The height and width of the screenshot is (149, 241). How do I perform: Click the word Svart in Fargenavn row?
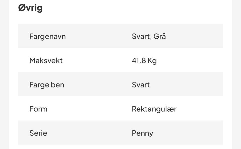(x=141, y=37)
